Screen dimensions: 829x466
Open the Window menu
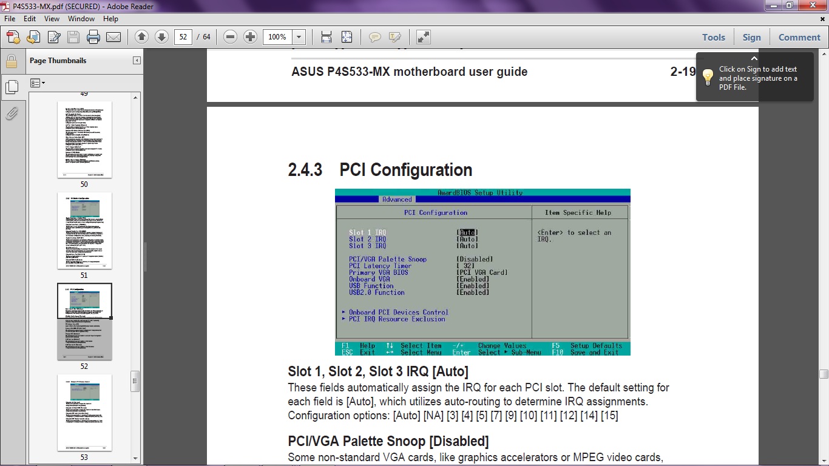click(x=81, y=19)
